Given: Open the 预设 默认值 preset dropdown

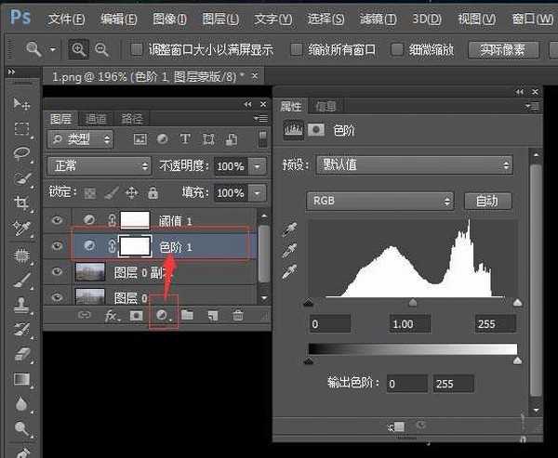Looking at the screenshot, I should 414,165.
